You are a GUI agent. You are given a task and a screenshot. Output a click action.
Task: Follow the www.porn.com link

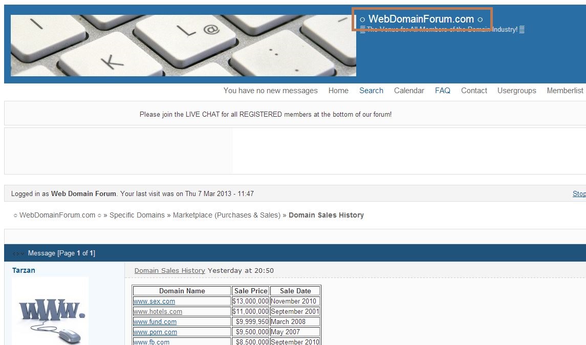coord(155,332)
